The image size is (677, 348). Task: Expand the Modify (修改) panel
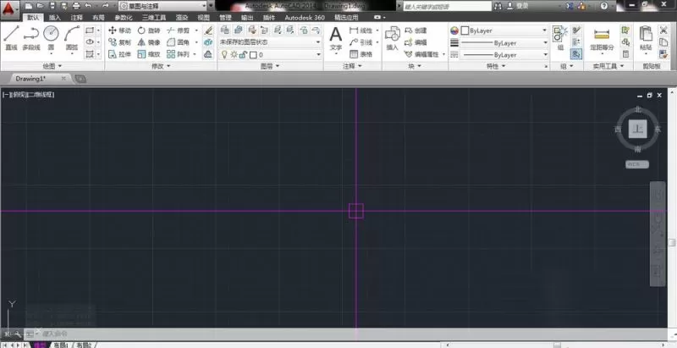click(161, 66)
